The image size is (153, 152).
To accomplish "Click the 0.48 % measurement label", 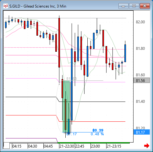I will pos(97,134).
